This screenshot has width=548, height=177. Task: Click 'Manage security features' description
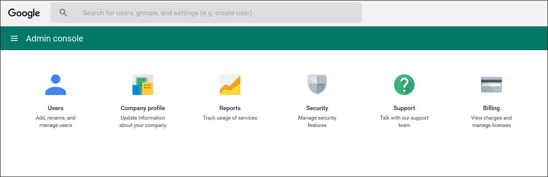point(317,121)
